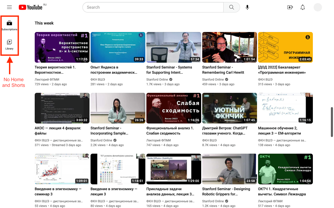Open ОКТЧ #1 green thumbnail
This screenshot has height=208, width=334.
tap(285, 169)
